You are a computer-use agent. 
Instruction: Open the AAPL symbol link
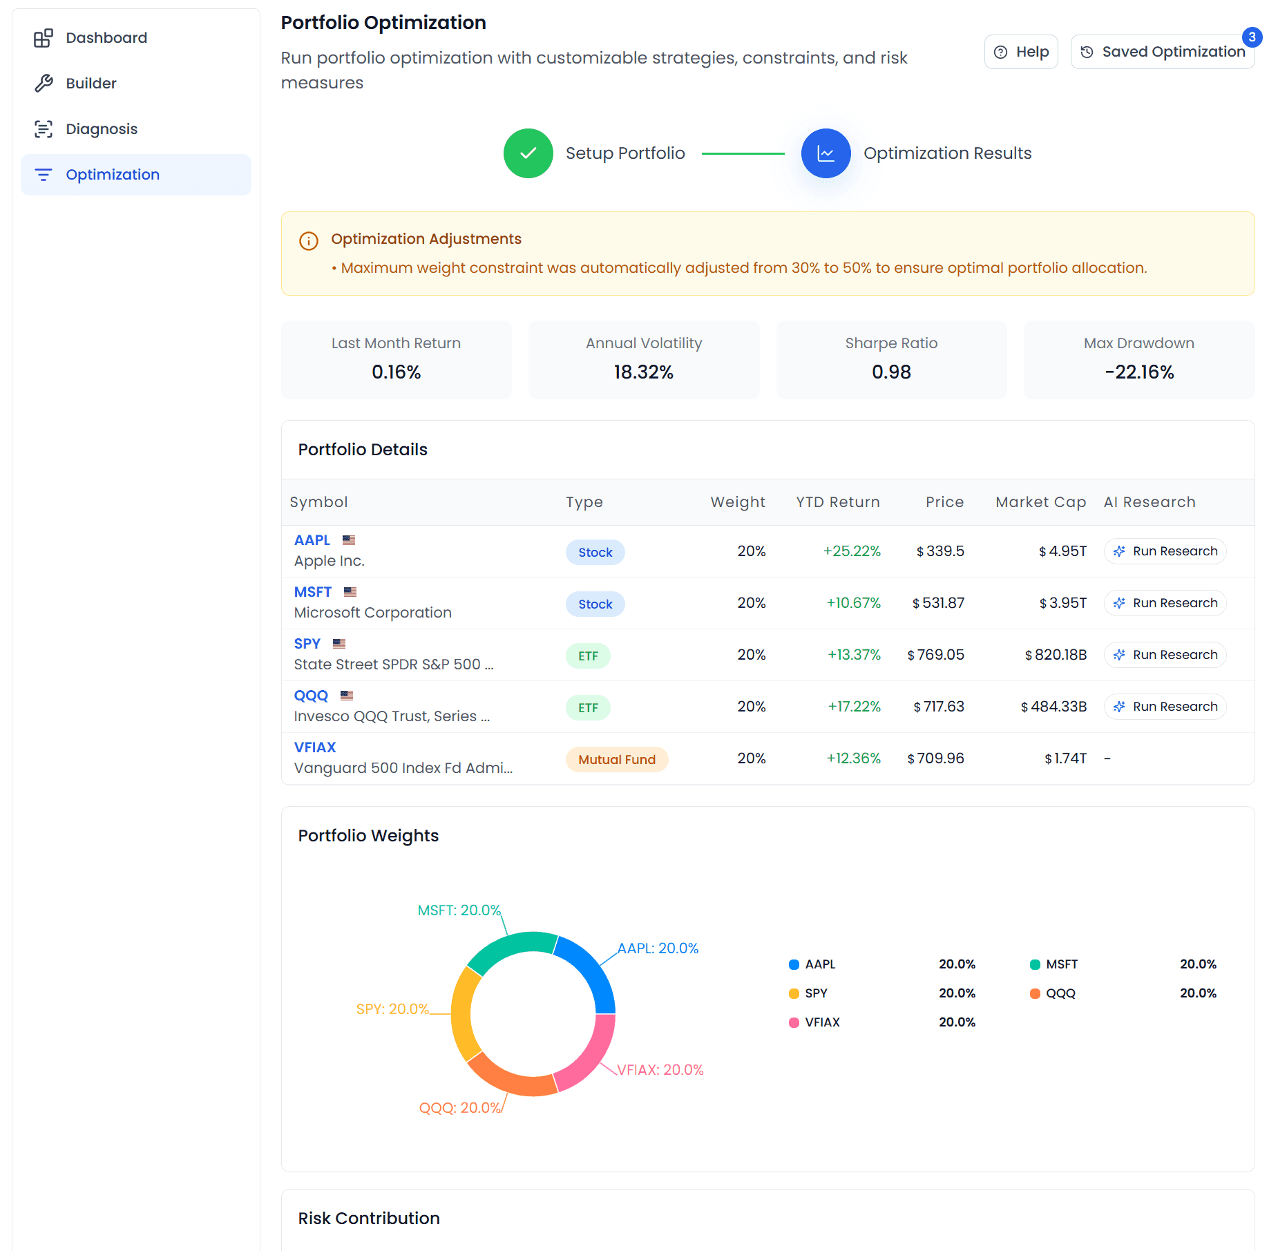pyautogui.click(x=312, y=540)
